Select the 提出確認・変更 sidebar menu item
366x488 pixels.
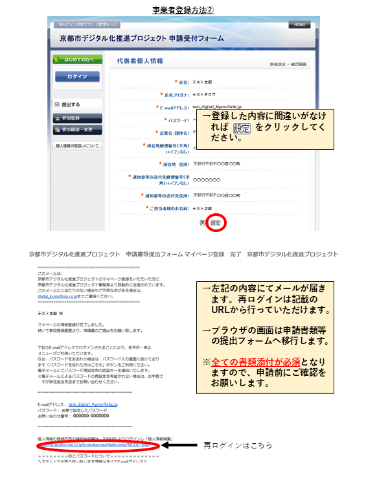78,130
